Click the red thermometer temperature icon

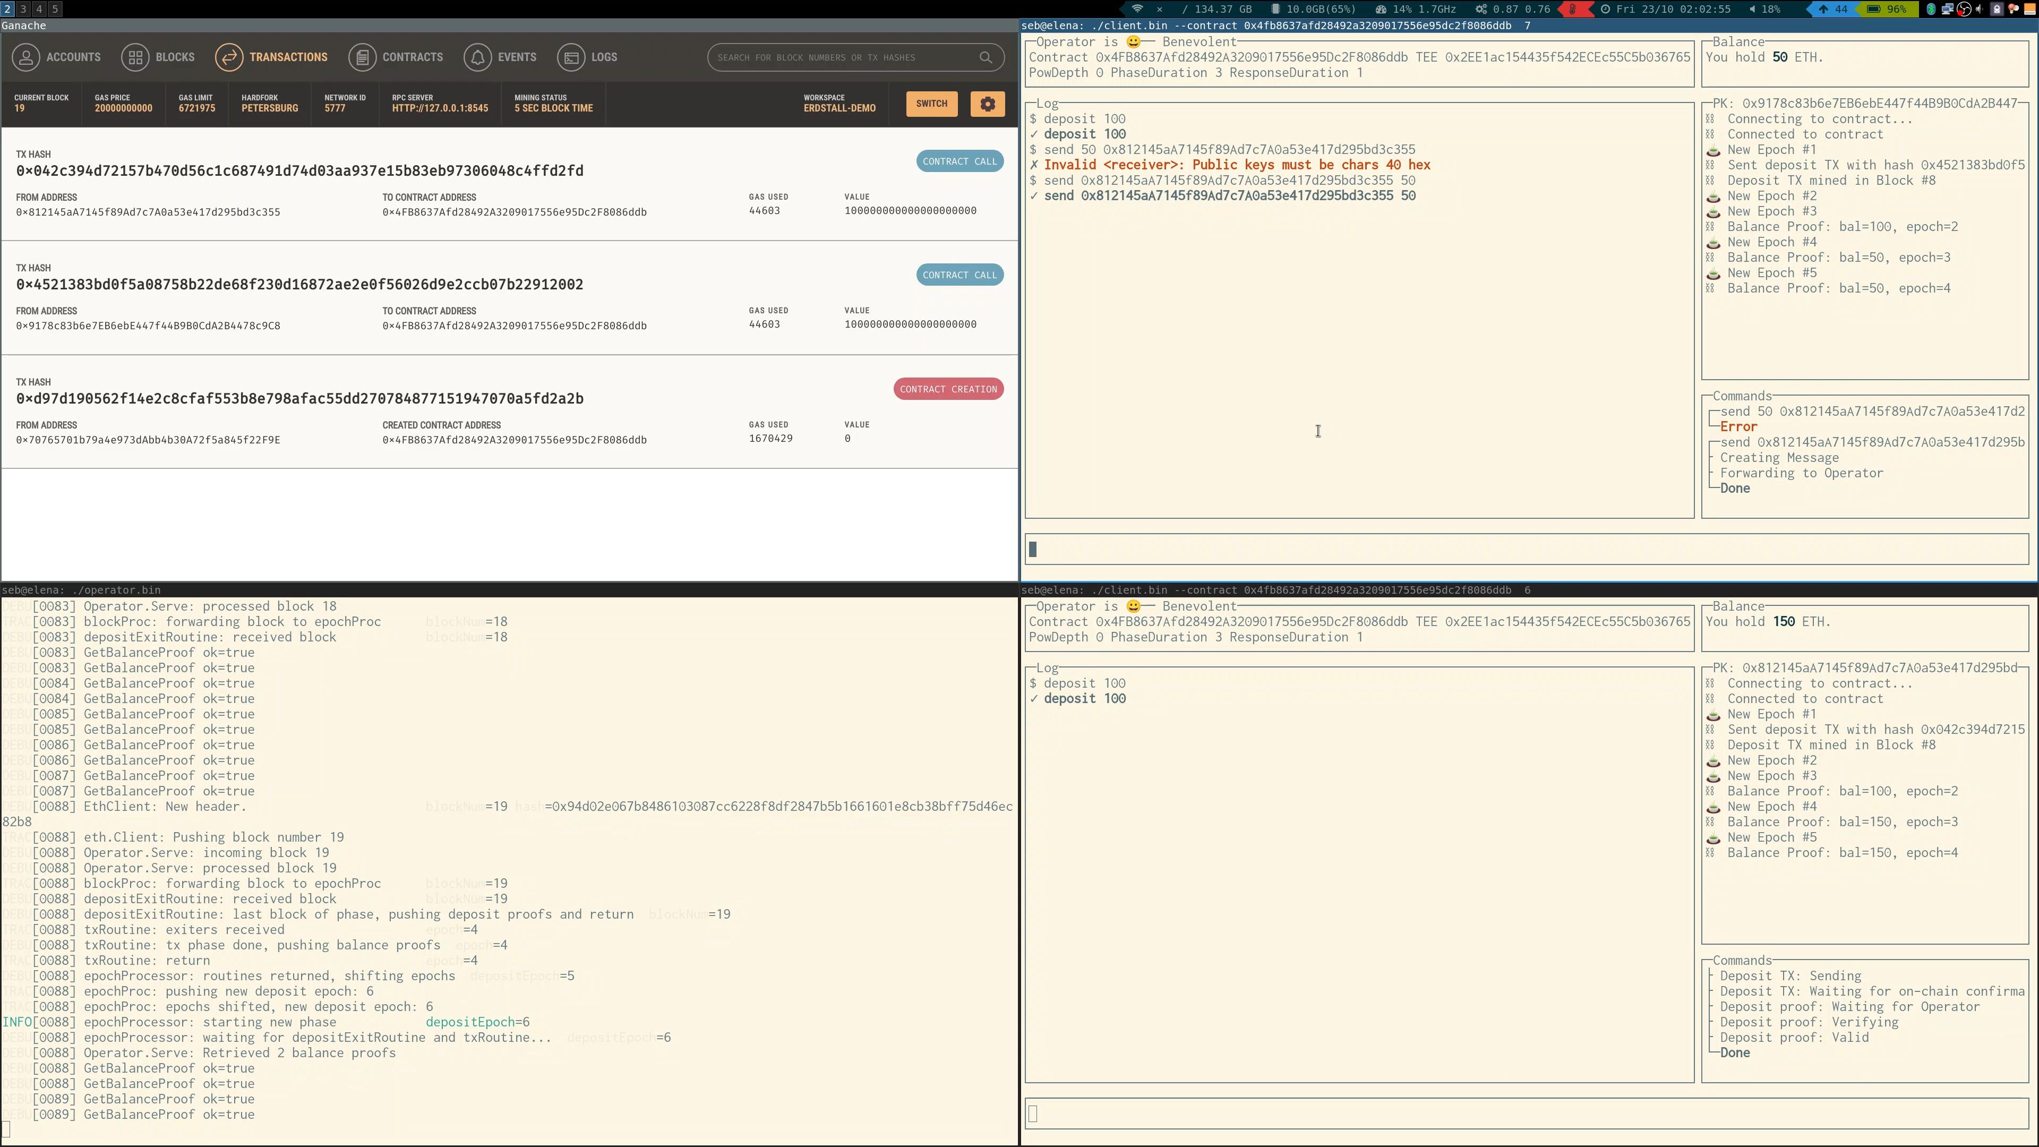(1572, 8)
